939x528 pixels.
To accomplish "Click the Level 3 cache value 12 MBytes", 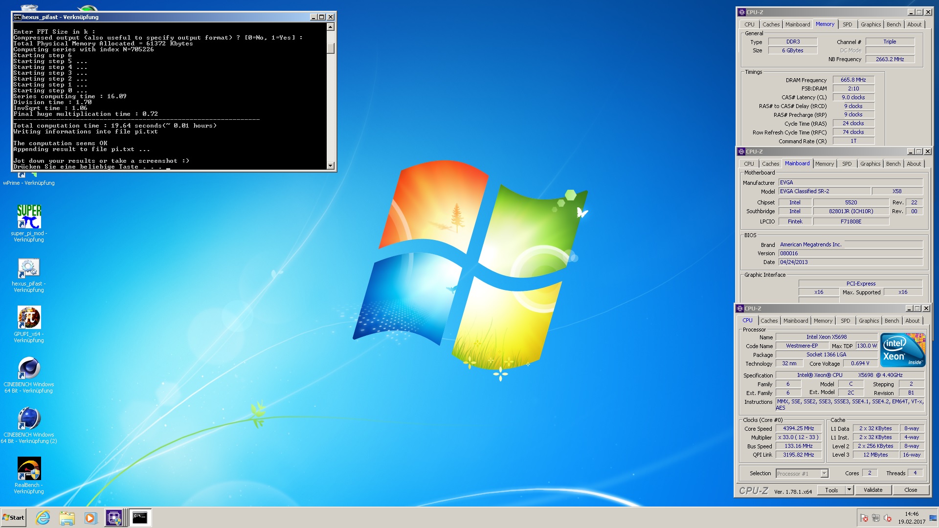I will point(875,455).
